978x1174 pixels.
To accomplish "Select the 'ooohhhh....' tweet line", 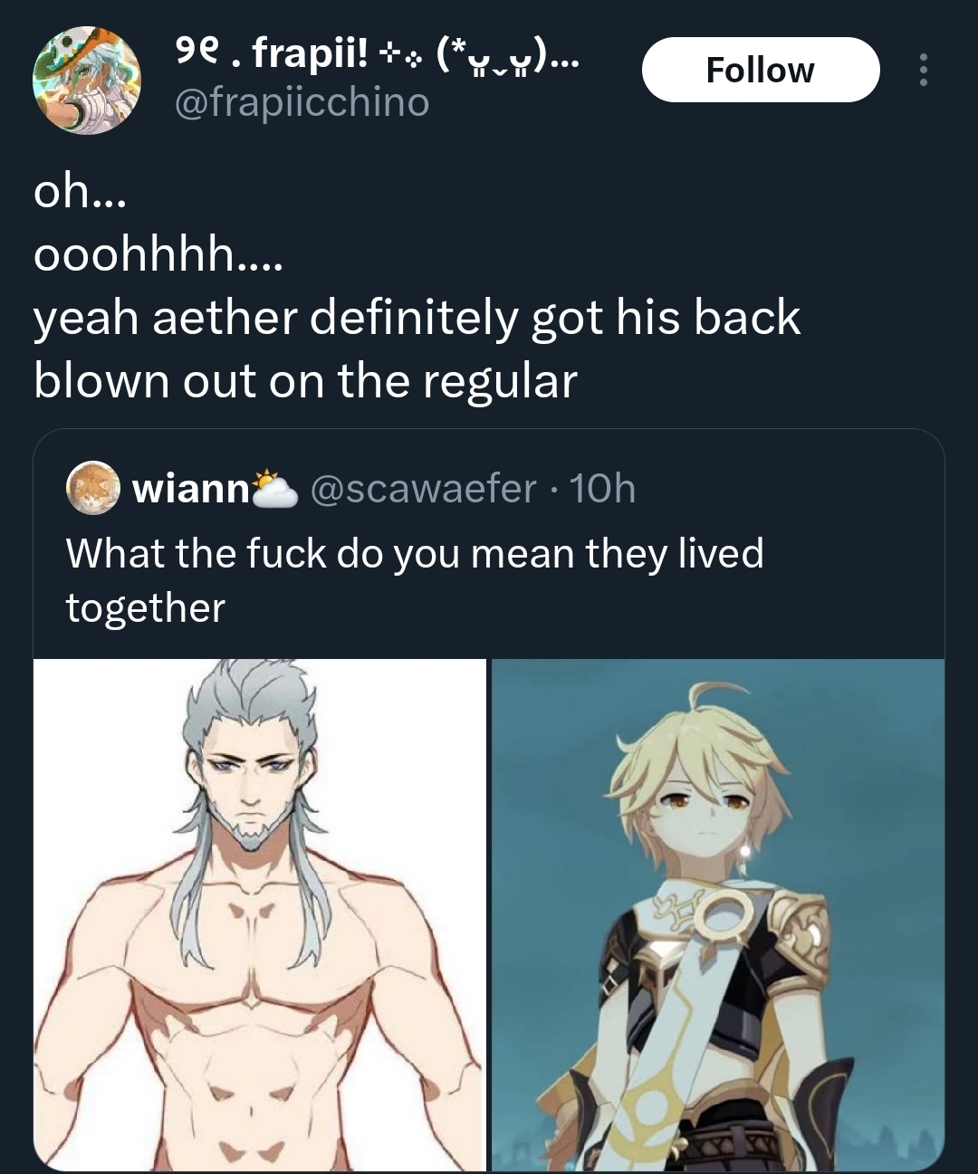I will (158, 255).
